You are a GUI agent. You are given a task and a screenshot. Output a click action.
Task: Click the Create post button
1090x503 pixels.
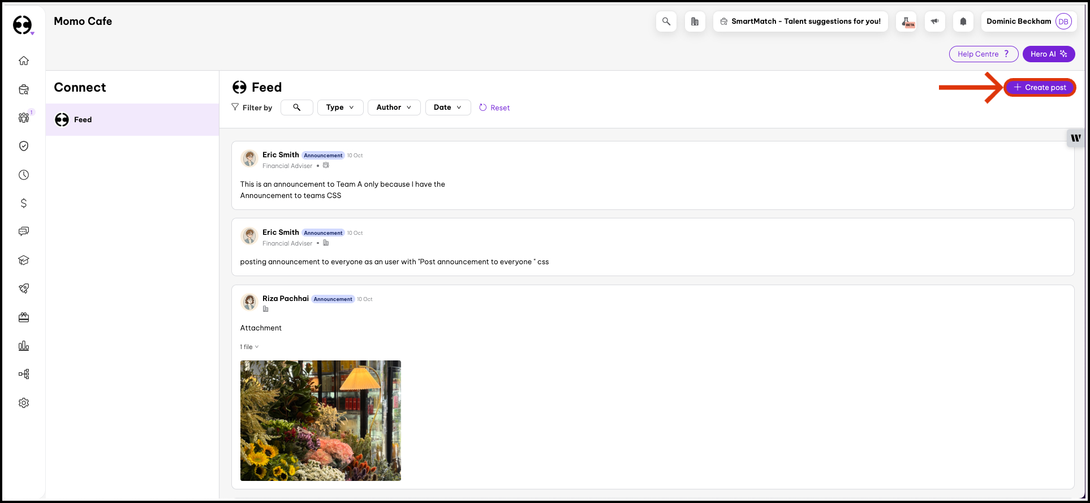1040,88
